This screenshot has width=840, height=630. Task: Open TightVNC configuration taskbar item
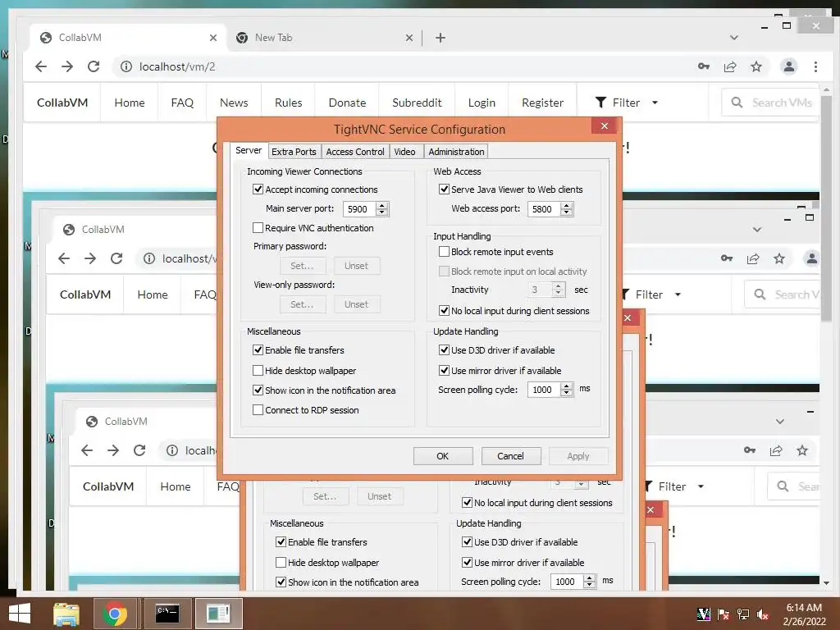[218, 614]
